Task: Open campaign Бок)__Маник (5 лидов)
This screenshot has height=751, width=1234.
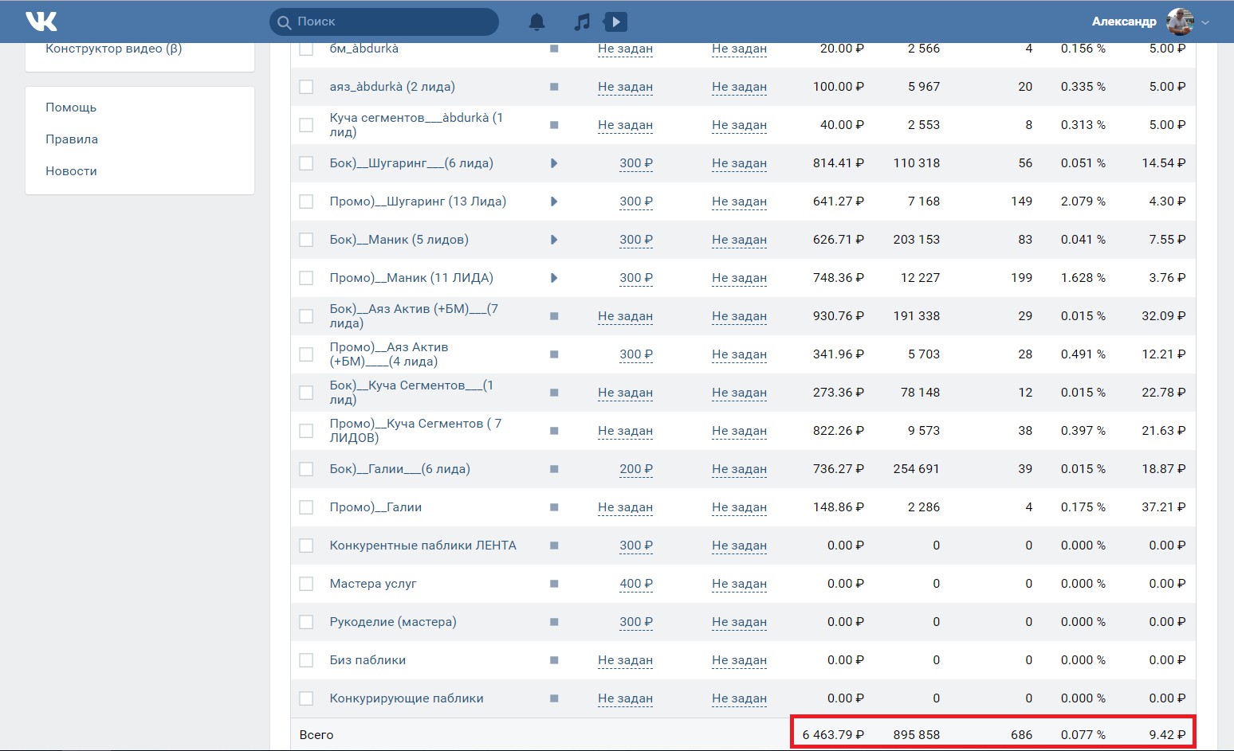Action: coord(399,240)
